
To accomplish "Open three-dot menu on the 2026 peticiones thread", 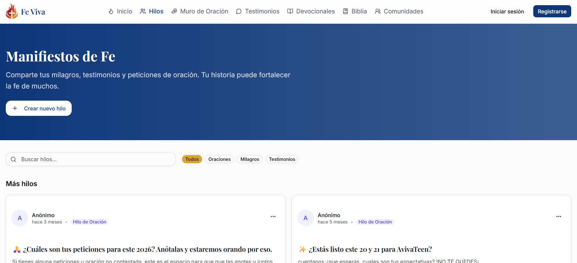I will [273, 216].
